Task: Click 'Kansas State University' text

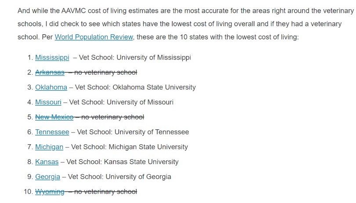Action: point(141,162)
